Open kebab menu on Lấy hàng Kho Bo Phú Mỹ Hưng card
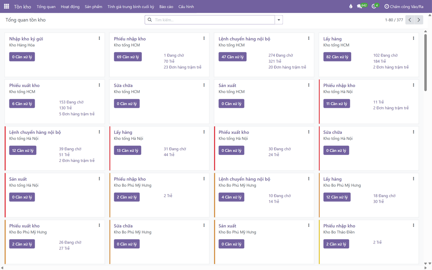Screen dimensions: 432x270 point(413,179)
